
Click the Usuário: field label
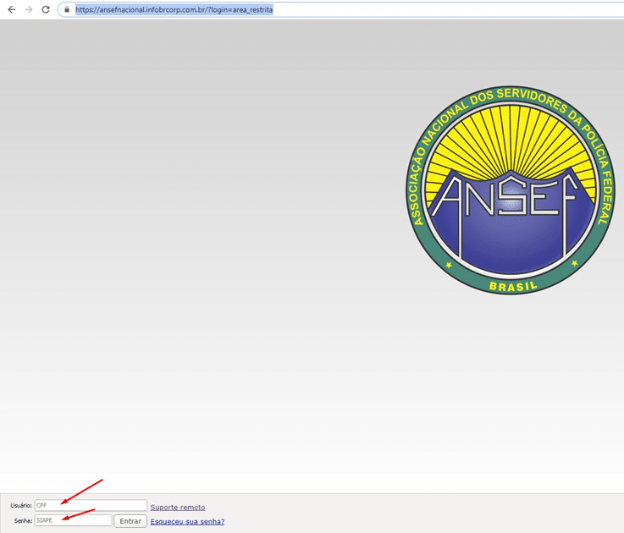click(x=21, y=506)
